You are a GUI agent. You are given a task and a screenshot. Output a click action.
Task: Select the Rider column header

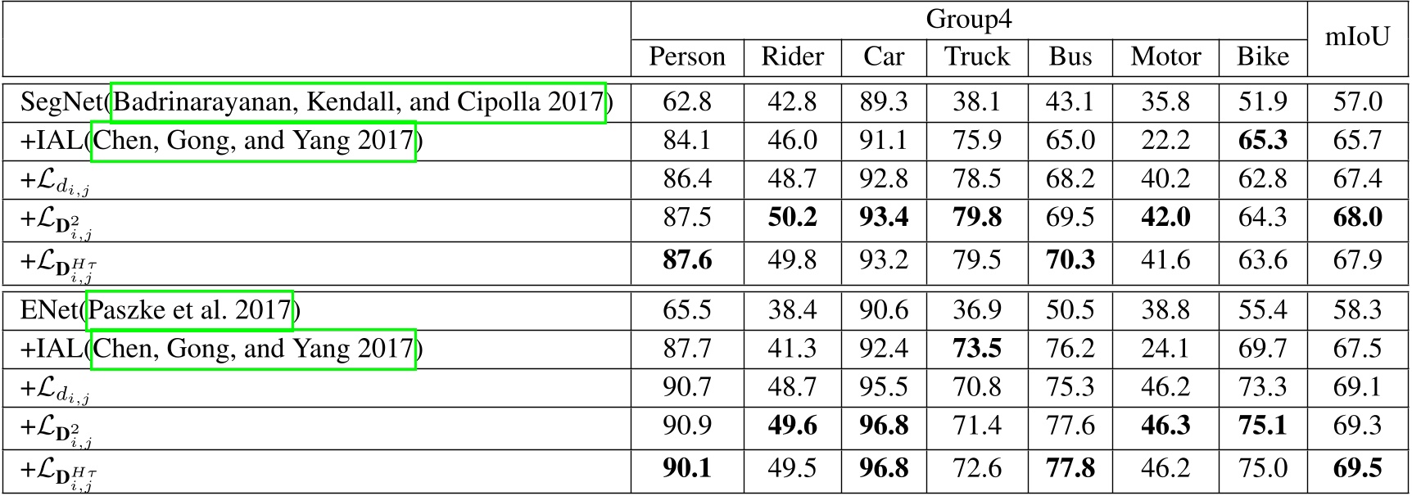click(792, 56)
